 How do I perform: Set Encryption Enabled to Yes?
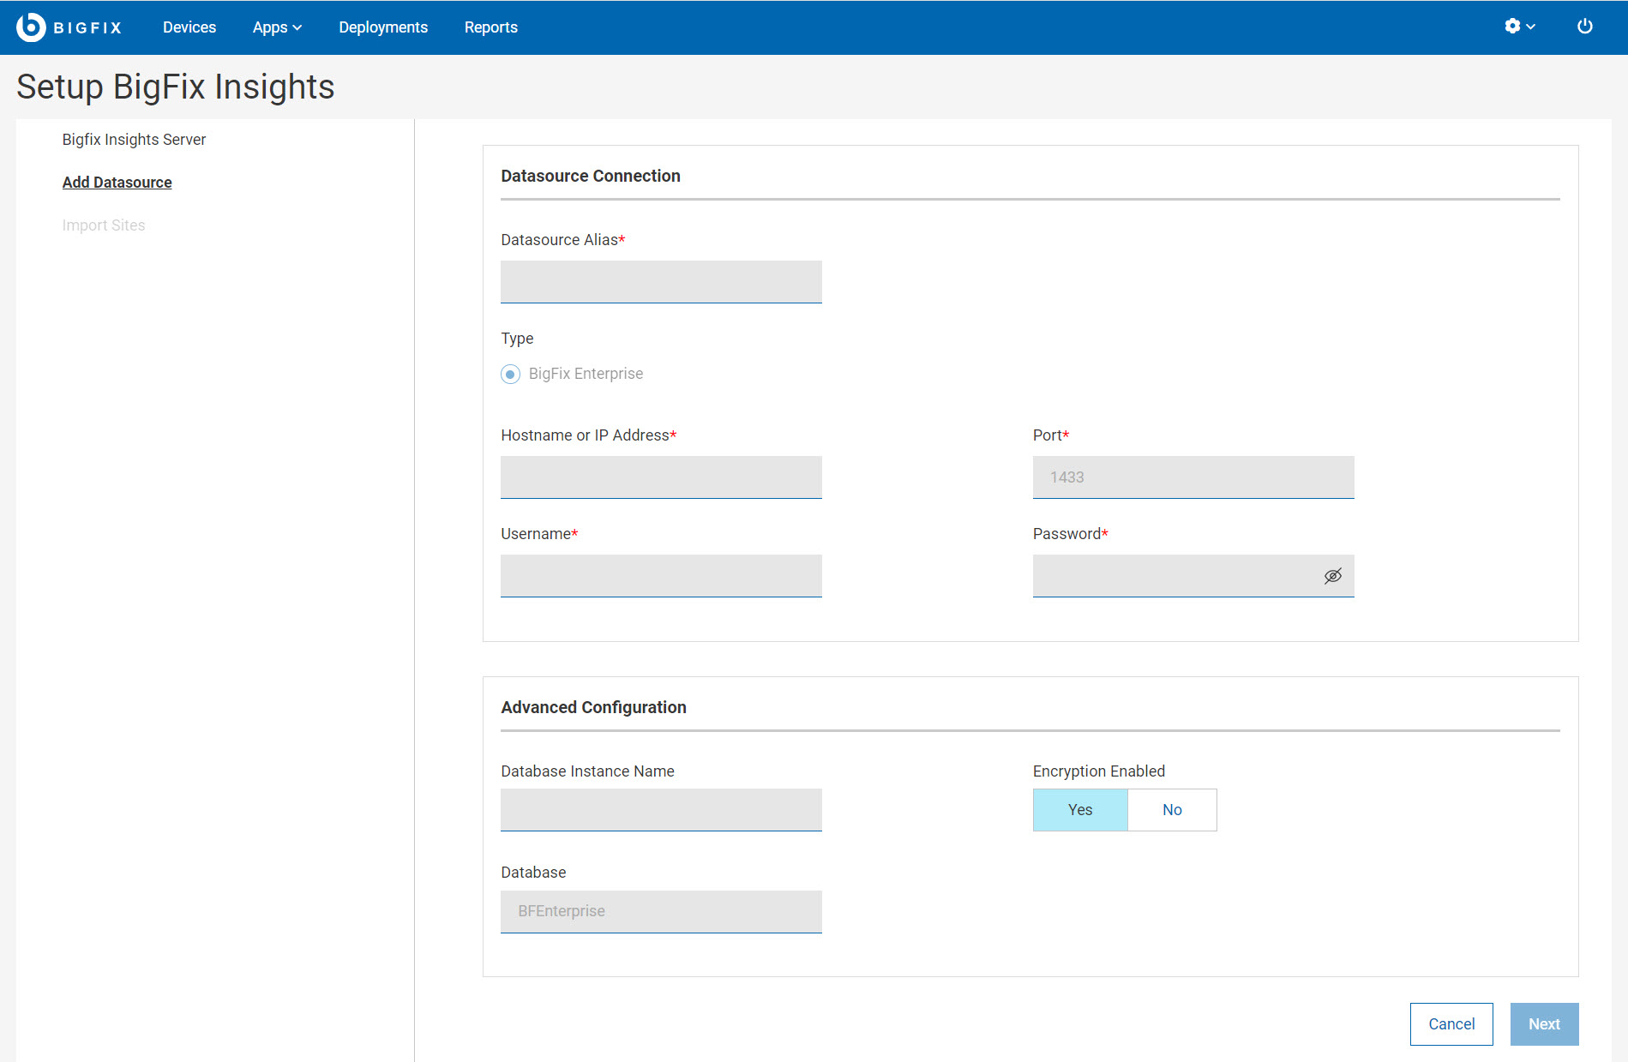pos(1080,810)
